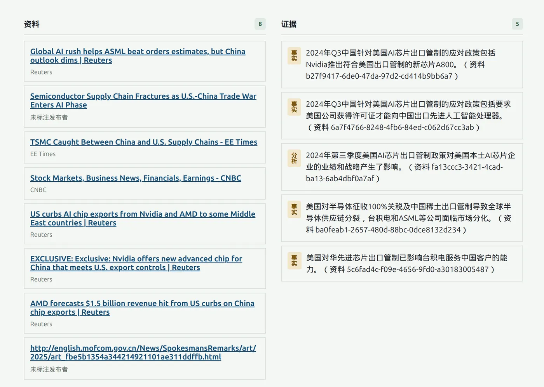Open the ASML beat orders estimates Reuters link
The height and width of the screenshot is (387, 544).
[138, 56]
